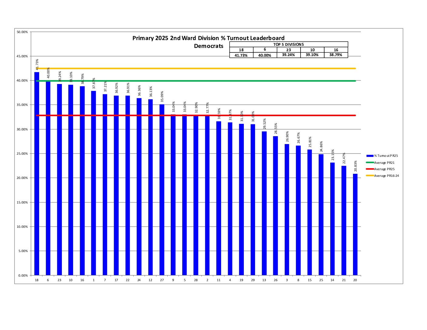Click the x-axis label for division 21
Image resolution: width=427 pixels, height=330 pixels.
point(344,280)
